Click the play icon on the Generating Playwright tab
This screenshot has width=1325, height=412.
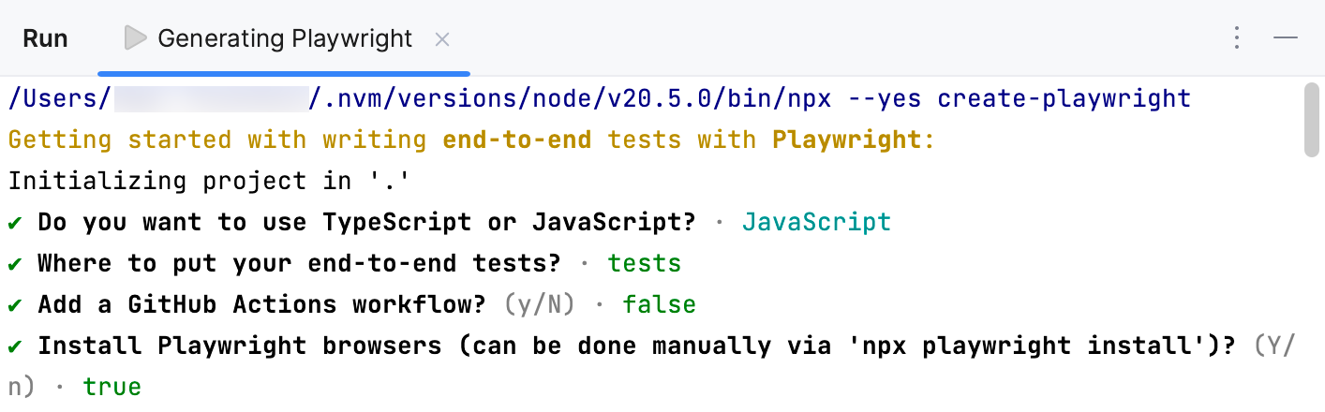coord(136,38)
